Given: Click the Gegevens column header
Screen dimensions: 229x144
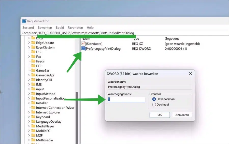Looking at the screenshot, I should pyautogui.click(x=172, y=39).
